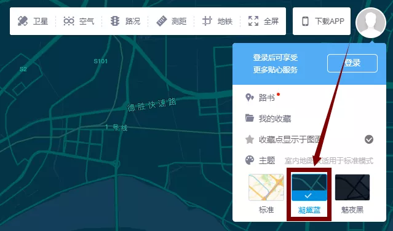The image size is (393, 231).
Task: Click the 标准 theme name label
Action: (x=266, y=209)
